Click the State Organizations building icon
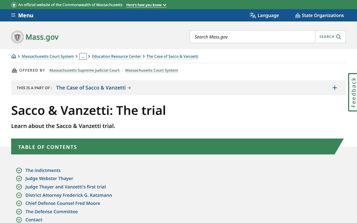The width and height of the screenshot is (357, 223). [x=298, y=15]
